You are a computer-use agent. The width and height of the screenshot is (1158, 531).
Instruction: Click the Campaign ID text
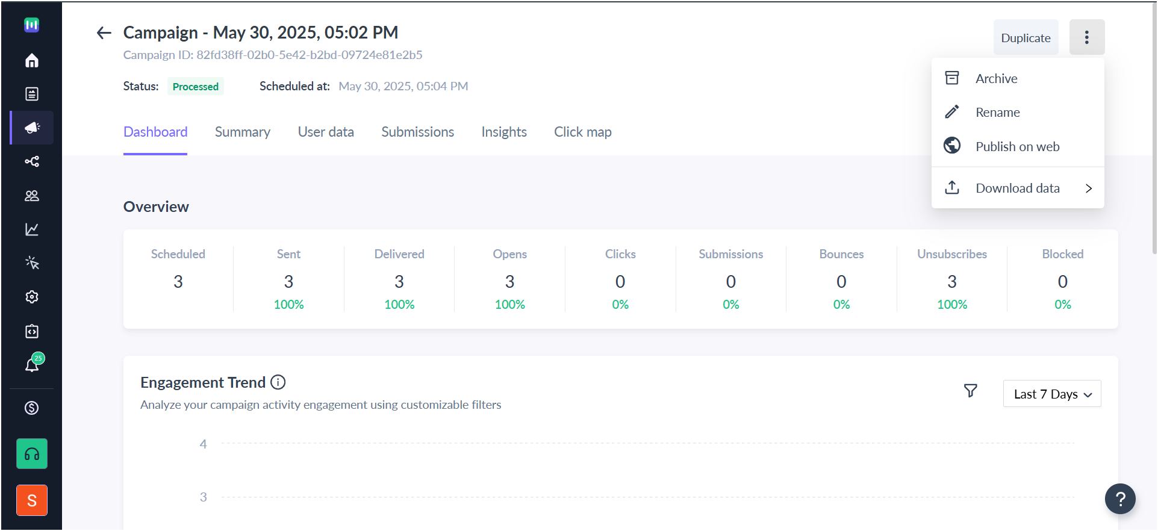click(273, 55)
